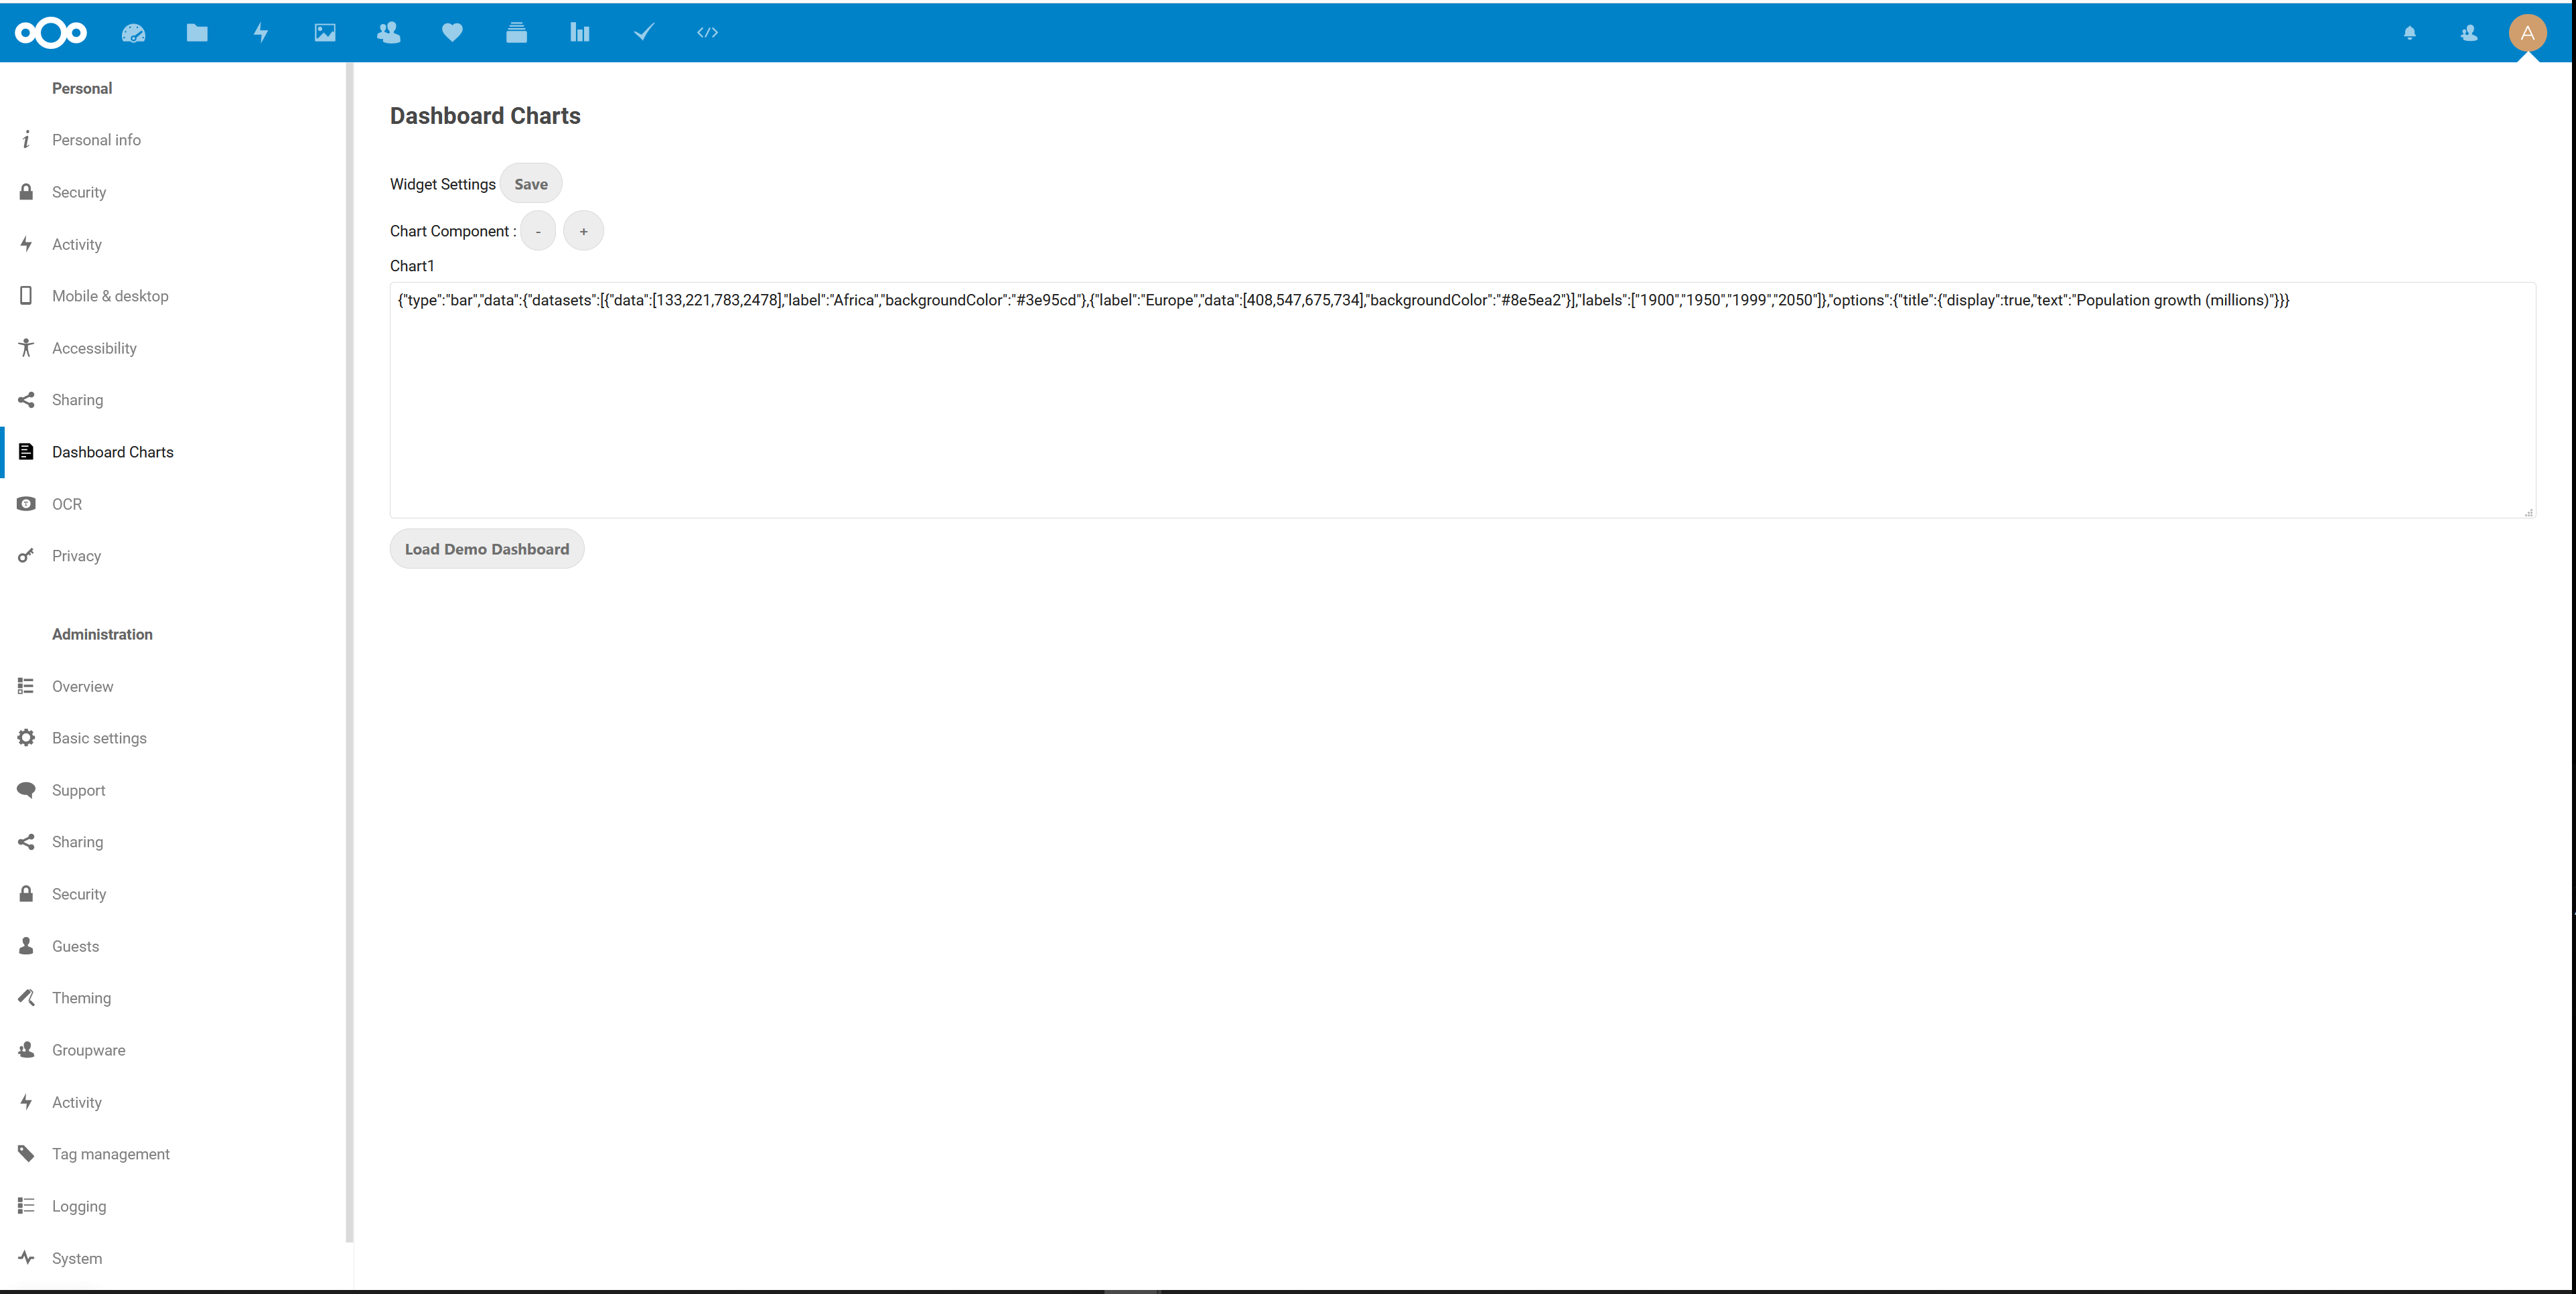The width and height of the screenshot is (2576, 1294).
Task: Save the widget settings
Action: point(531,184)
